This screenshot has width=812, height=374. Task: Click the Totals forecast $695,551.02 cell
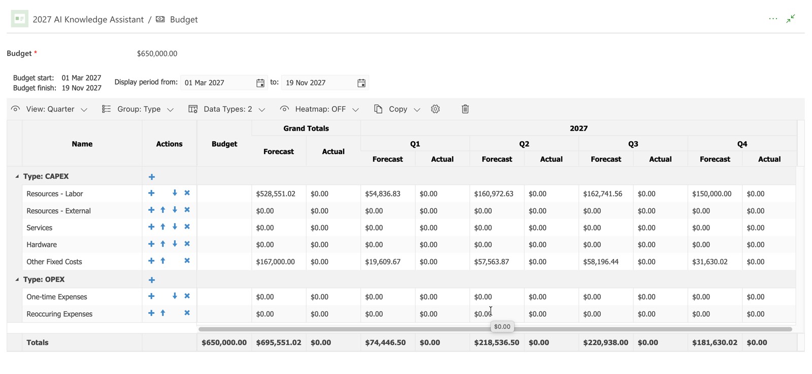point(279,343)
